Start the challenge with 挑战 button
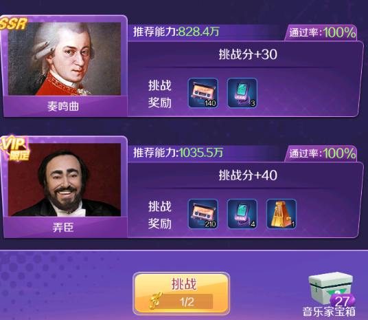368x320 pixels. click(x=181, y=293)
